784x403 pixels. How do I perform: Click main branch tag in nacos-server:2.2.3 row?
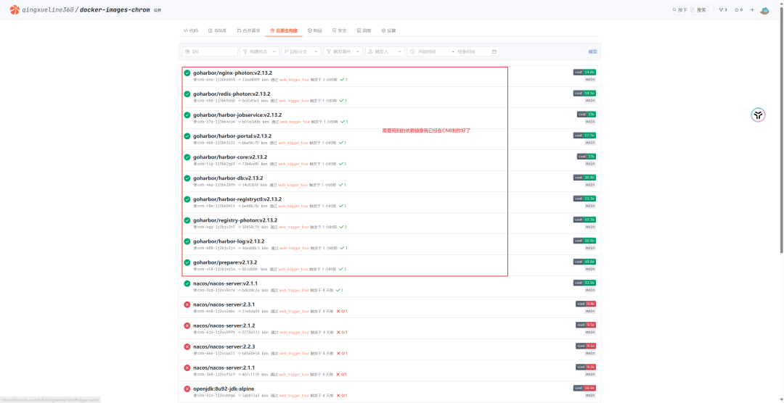[x=590, y=353]
